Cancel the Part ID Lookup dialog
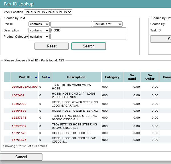The image size is (171, 164). [21, 157]
